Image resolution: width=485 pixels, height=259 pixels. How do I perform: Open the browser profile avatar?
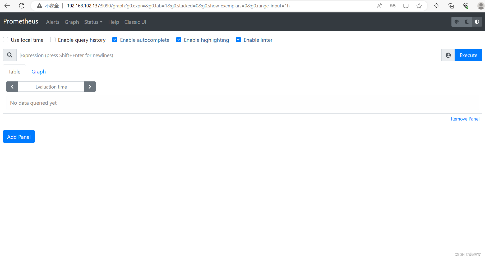click(x=481, y=6)
